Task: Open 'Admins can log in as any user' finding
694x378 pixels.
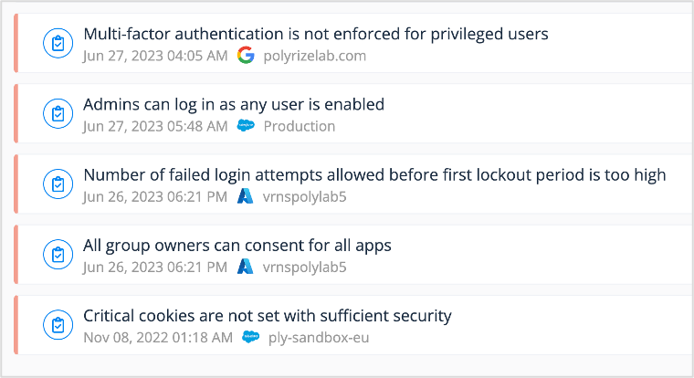Action: [234, 104]
